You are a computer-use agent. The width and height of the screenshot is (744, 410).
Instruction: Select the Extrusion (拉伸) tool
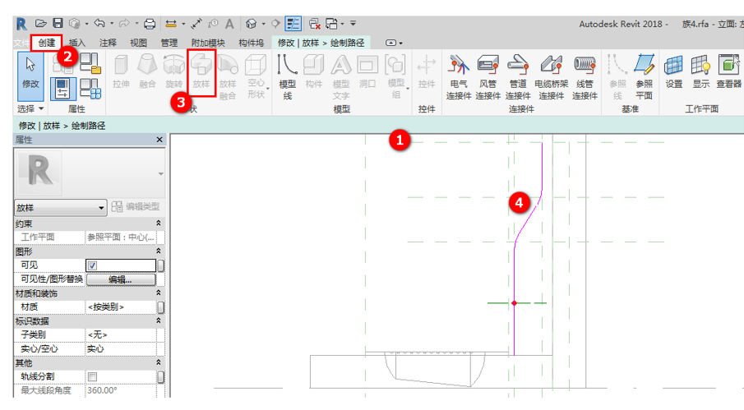[121, 71]
